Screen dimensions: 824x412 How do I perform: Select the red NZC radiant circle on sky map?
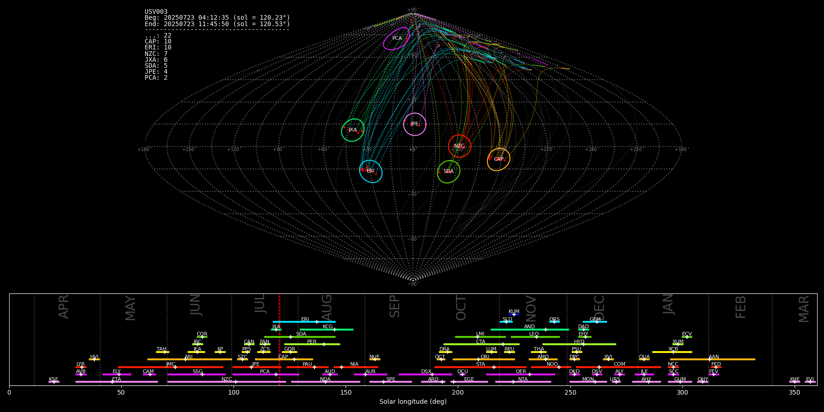pos(460,146)
